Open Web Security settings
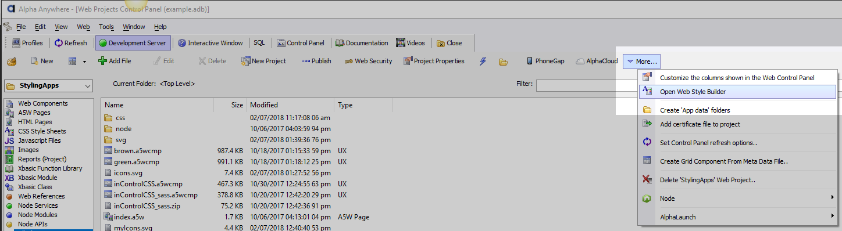The height and width of the screenshot is (231, 842). pos(368,61)
